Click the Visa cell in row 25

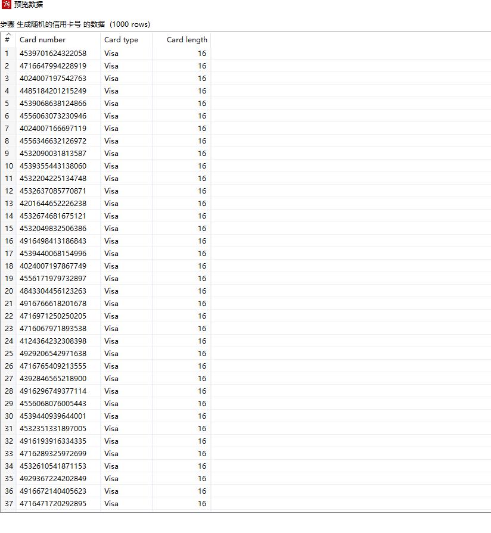111,354
